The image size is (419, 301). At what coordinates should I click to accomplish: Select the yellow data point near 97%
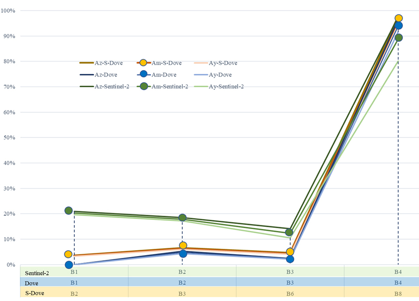pos(398,18)
